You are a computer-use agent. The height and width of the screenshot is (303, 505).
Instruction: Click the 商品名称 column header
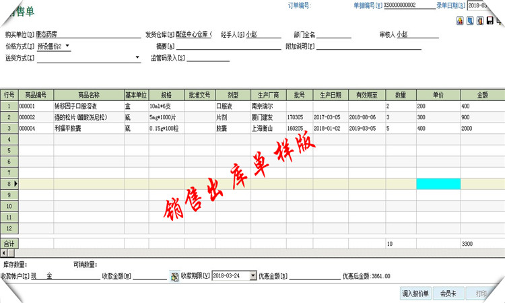click(x=89, y=95)
